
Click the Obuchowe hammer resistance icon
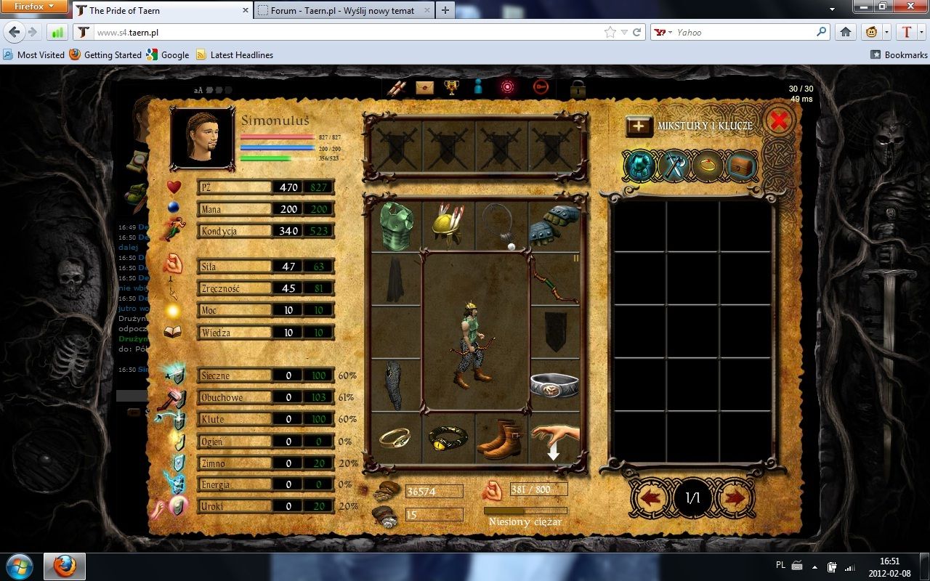pyautogui.click(x=172, y=398)
